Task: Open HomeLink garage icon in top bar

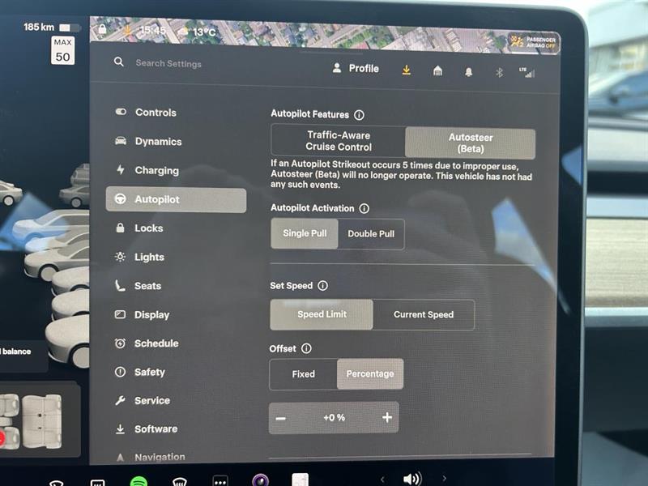Action: (x=437, y=72)
